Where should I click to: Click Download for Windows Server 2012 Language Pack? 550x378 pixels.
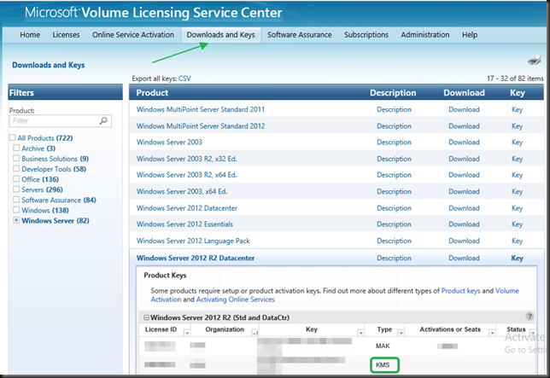464,241
